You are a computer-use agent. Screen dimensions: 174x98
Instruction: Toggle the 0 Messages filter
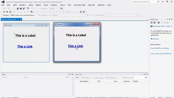111,78
